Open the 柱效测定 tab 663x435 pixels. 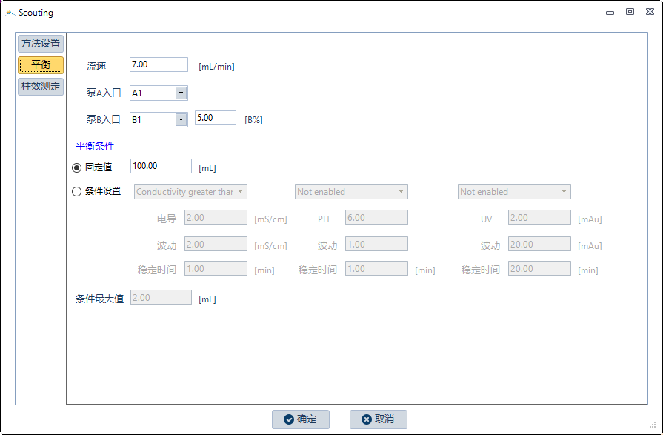pyautogui.click(x=41, y=87)
